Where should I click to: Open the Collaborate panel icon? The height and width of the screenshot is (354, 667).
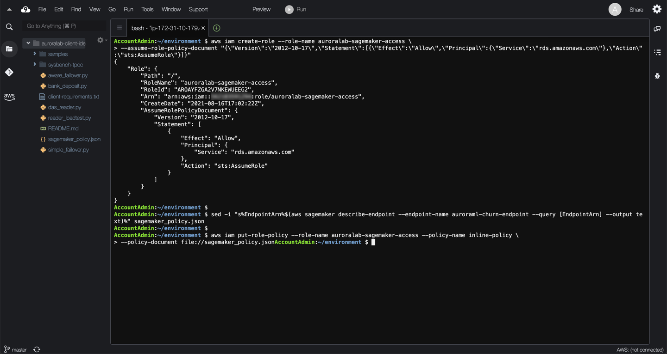(657, 29)
